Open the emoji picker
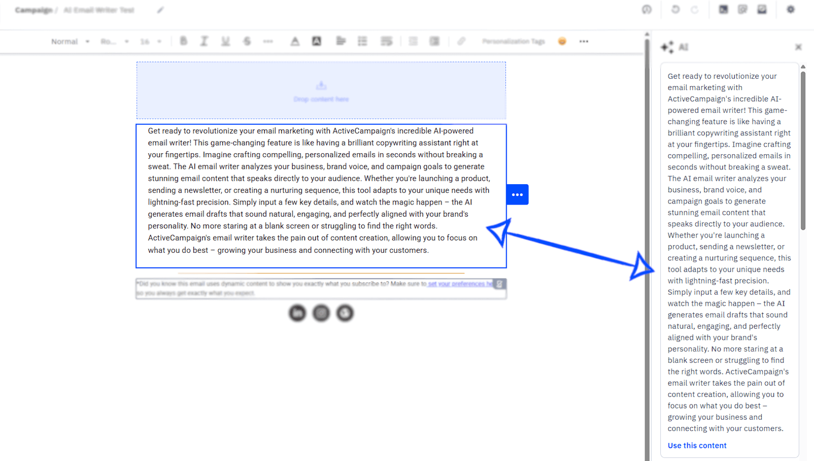Image resolution: width=814 pixels, height=461 pixels. (x=562, y=41)
